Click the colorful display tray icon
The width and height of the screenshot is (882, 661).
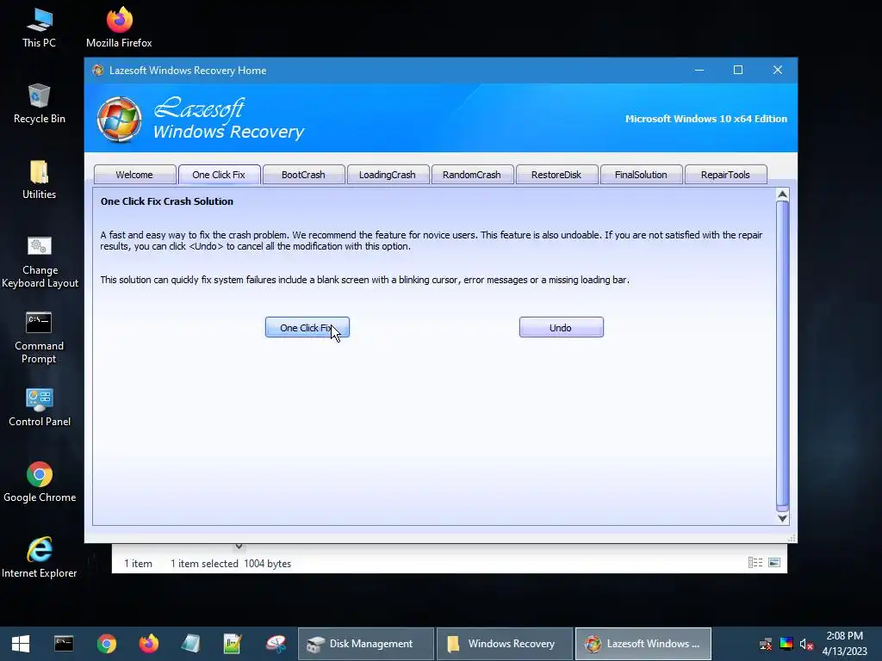tap(786, 644)
